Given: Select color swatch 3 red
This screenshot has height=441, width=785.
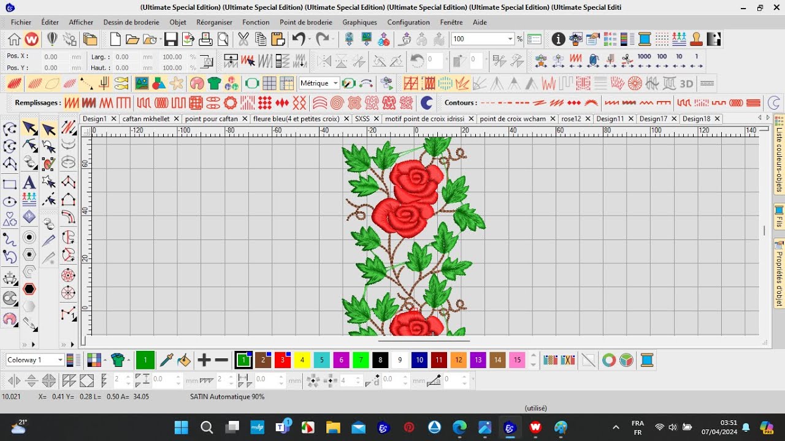Looking at the screenshot, I should pos(282,360).
